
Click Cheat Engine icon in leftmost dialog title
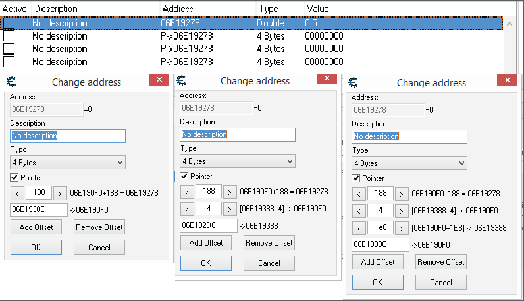(x=11, y=82)
